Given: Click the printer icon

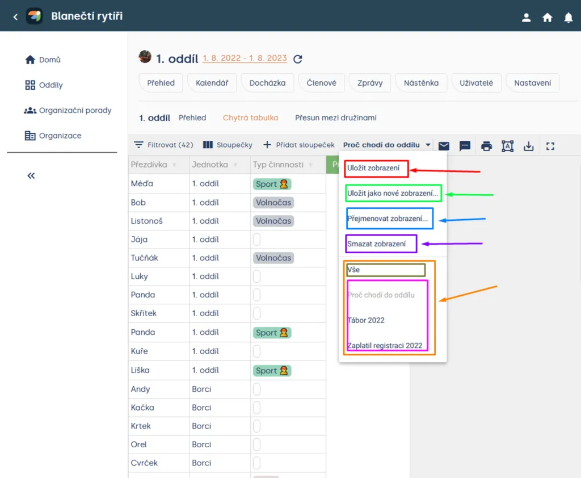Looking at the screenshot, I should pyautogui.click(x=486, y=146).
